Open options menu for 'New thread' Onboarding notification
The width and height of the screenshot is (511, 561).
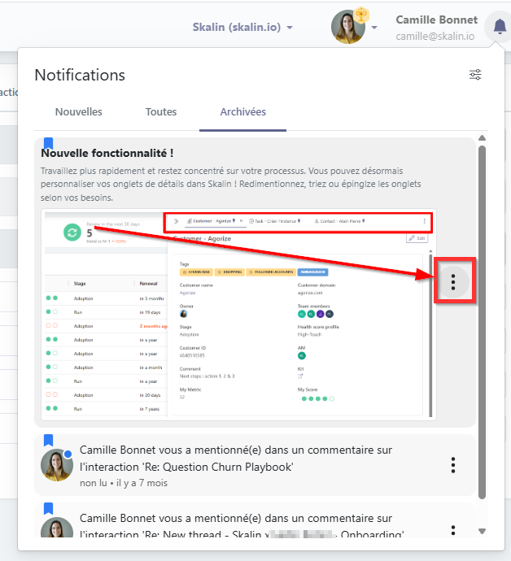coord(453,530)
